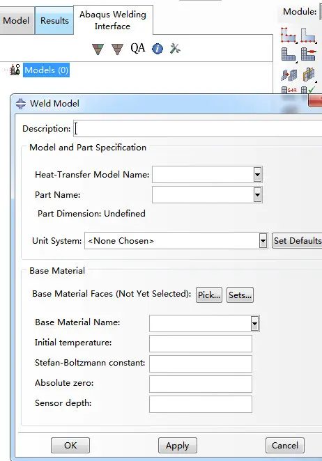Viewport: 322px width, 461px height.
Task: Switch to the Model tab
Action: tap(16, 21)
